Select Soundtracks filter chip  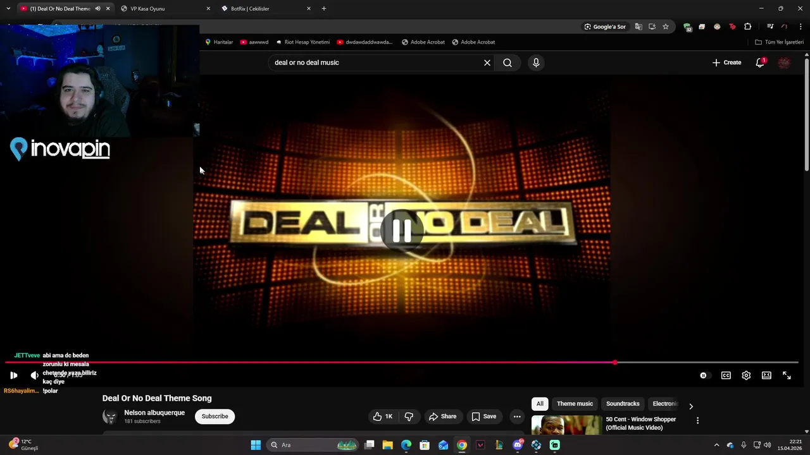point(623,404)
